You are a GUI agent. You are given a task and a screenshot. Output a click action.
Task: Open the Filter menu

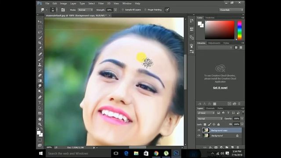click(x=101, y=4)
